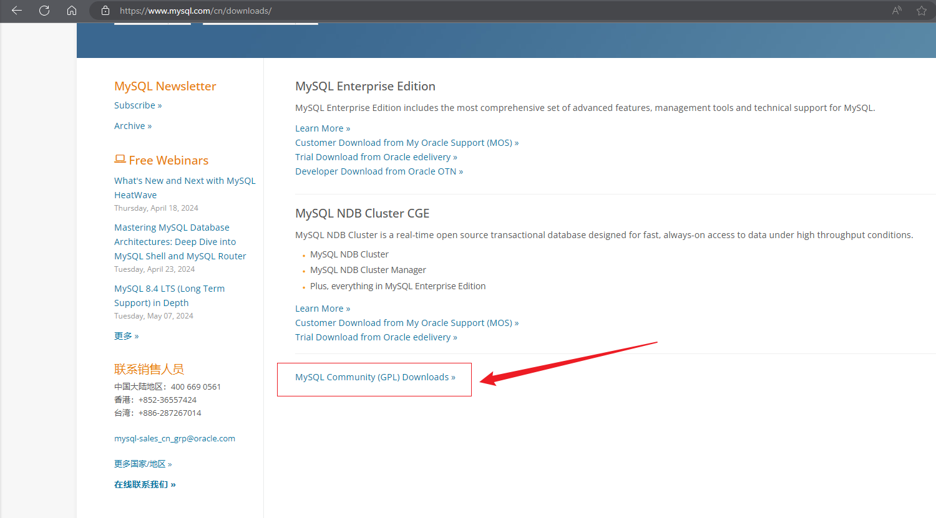Viewport: 936px width, 518px height.
Task: Open the 更多国家/地区 link
Action: click(143, 464)
